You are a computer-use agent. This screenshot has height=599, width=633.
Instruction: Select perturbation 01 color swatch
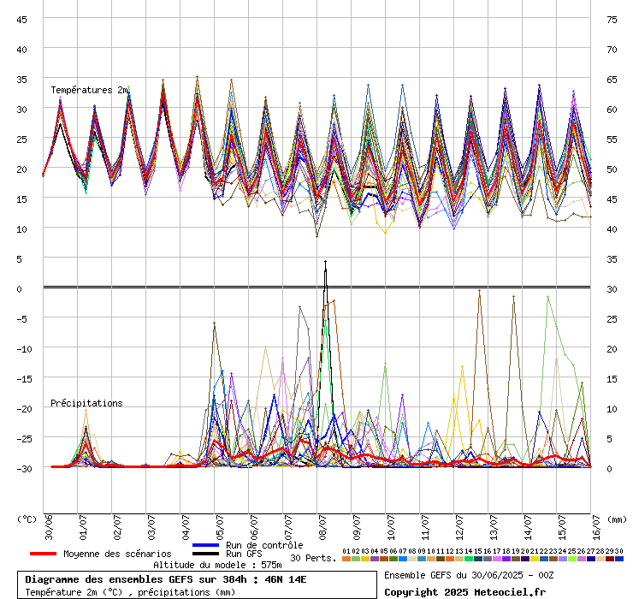coord(346,559)
